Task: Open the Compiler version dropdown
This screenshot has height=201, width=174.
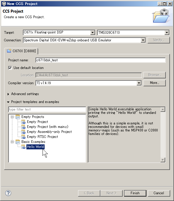Action: coord(139,83)
